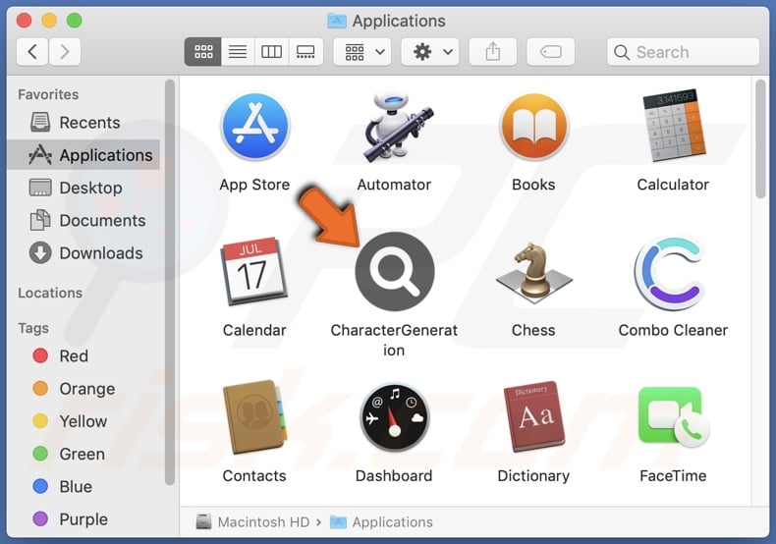Click the "CharacterGeneration" name label
Image resolution: width=776 pixels, height=544 pixels.
click(394, 340)
